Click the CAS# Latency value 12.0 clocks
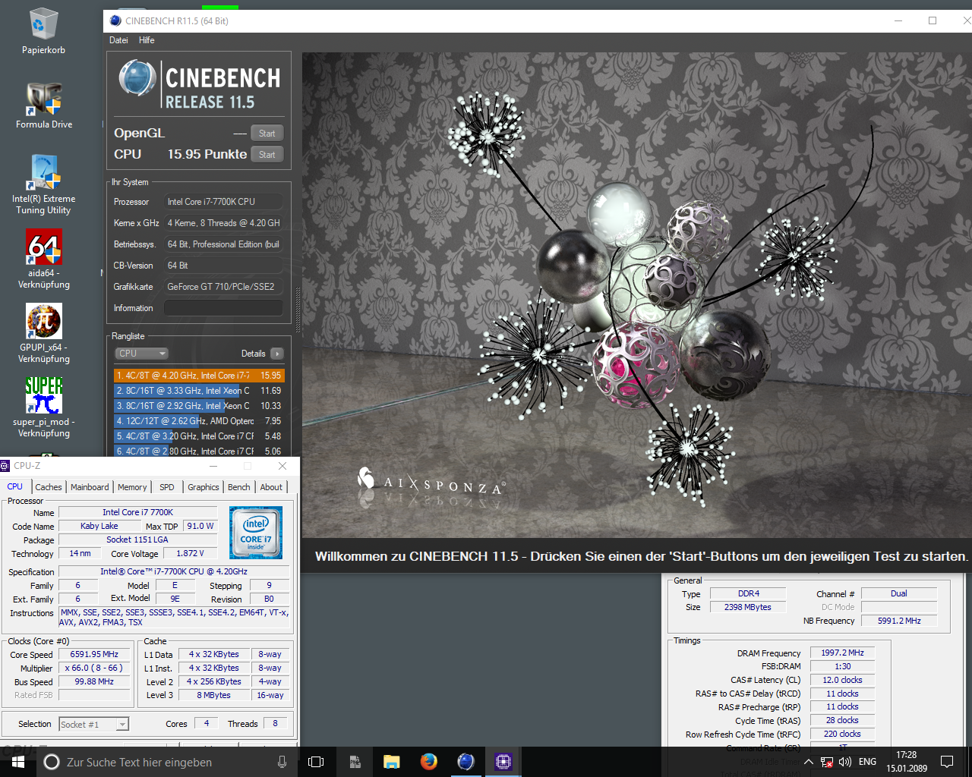Image resolution: width=972 pixels, height=777 pixels. tap(842, 680)
